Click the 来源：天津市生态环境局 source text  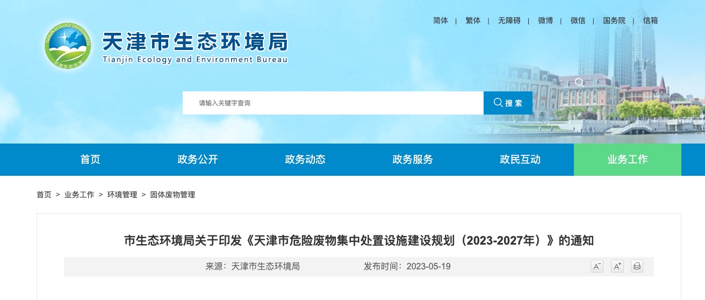click(253, 266)
